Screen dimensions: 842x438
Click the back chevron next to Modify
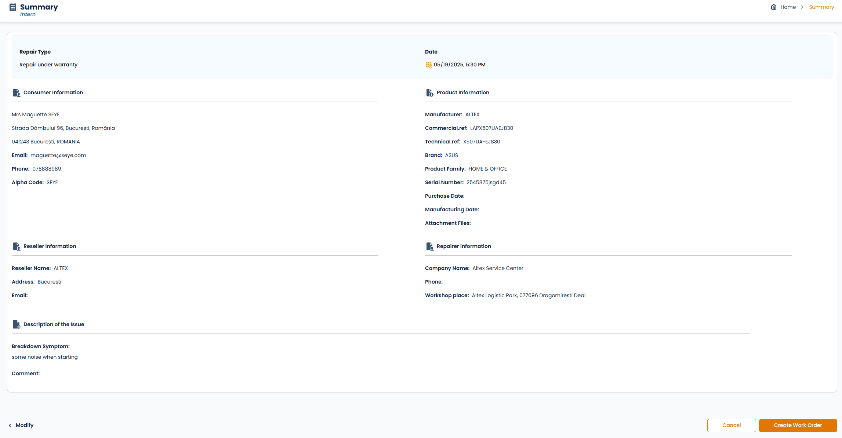coord(10,426)
